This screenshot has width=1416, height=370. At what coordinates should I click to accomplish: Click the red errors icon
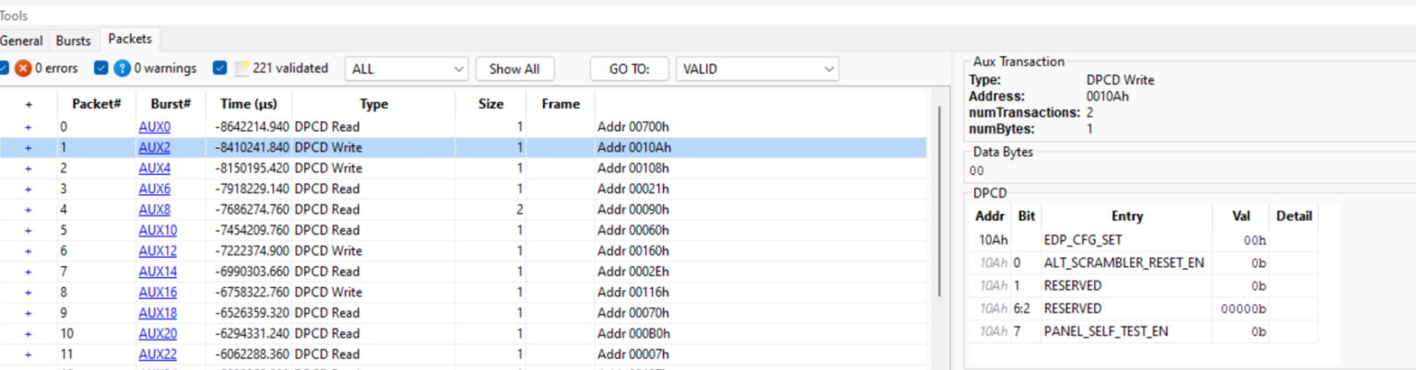click(x=23, y=68)
